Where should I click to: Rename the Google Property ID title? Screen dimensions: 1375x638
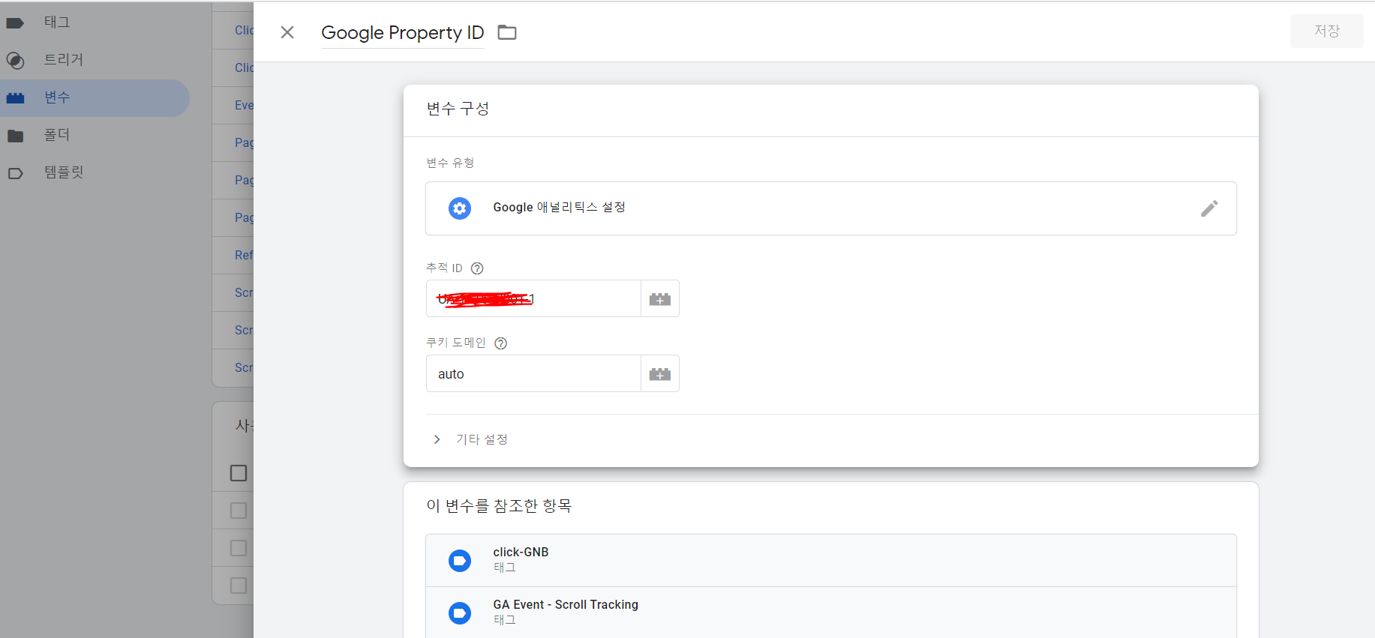pyautogui.click(x=402, y=32)
